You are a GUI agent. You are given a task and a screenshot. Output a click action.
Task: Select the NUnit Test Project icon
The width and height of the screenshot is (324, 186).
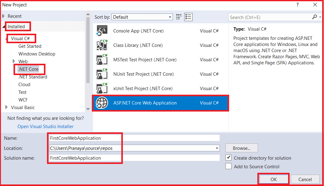(101, 74)
